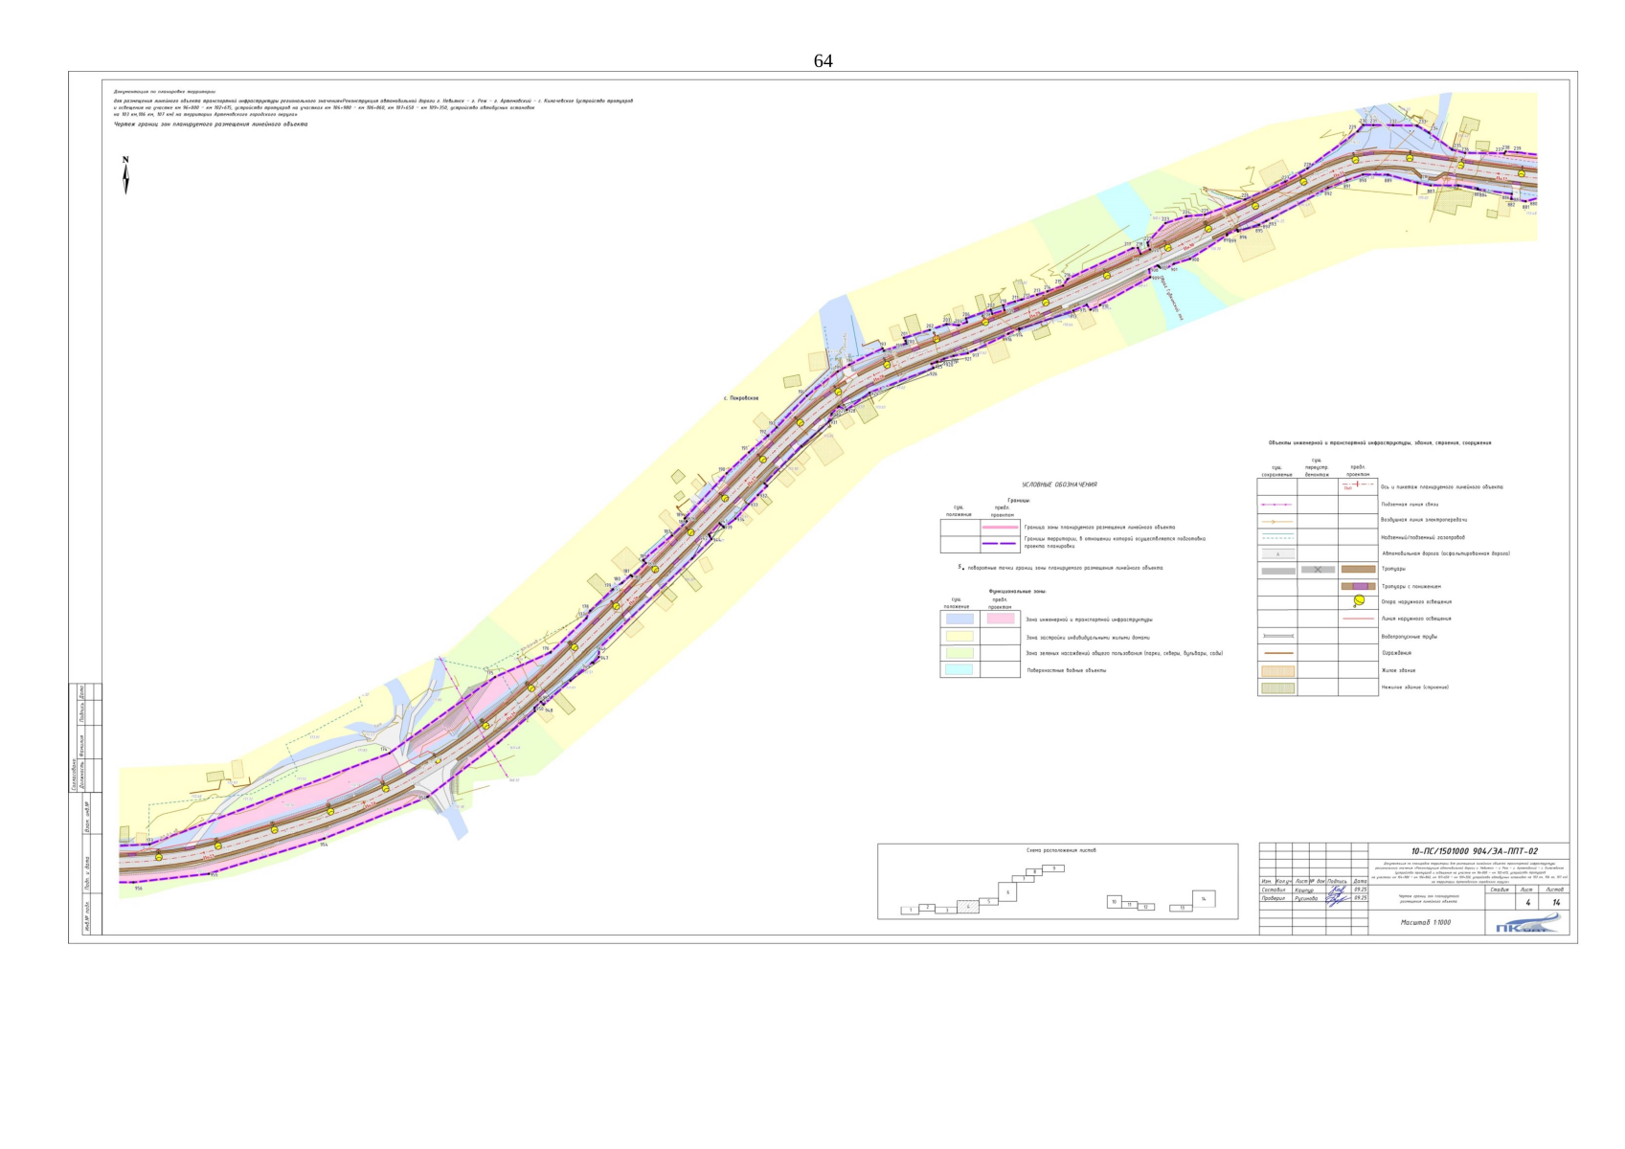Click the orange overhead power line arrow symbol
This screenshot has width=1625, height=1149.
pyautogui.click(x=1276, y=521)
